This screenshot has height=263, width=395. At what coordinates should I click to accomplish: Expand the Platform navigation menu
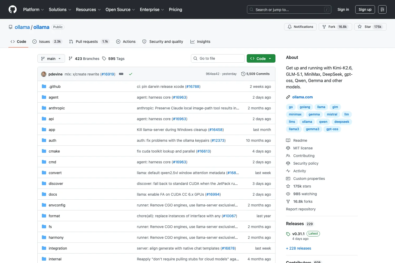(x=33, y=9)
